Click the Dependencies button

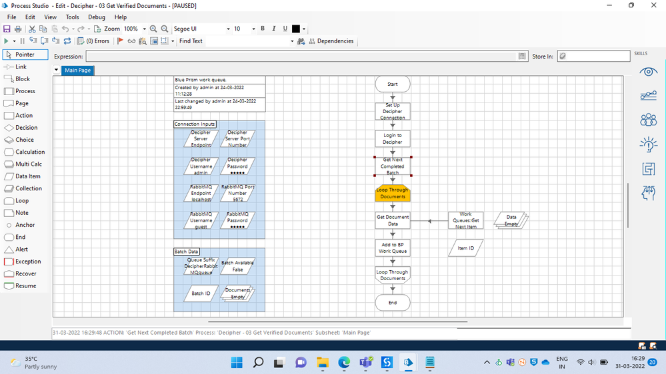pos(331,41)
